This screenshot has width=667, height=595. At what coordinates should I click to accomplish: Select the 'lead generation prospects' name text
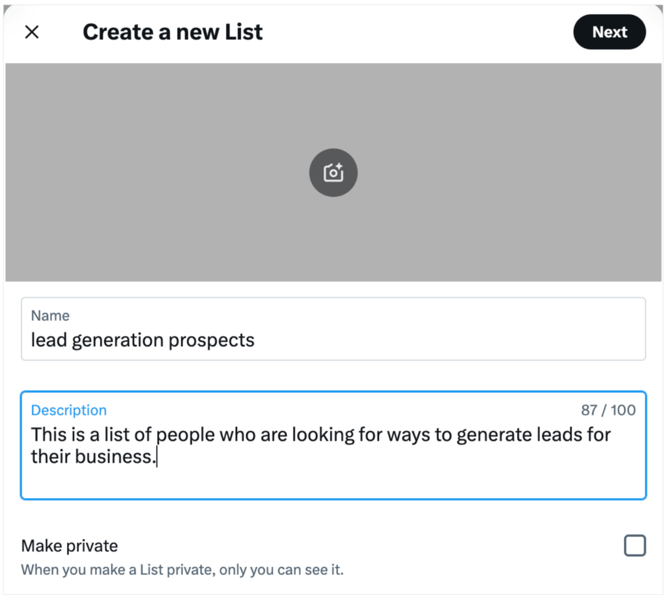142,340
